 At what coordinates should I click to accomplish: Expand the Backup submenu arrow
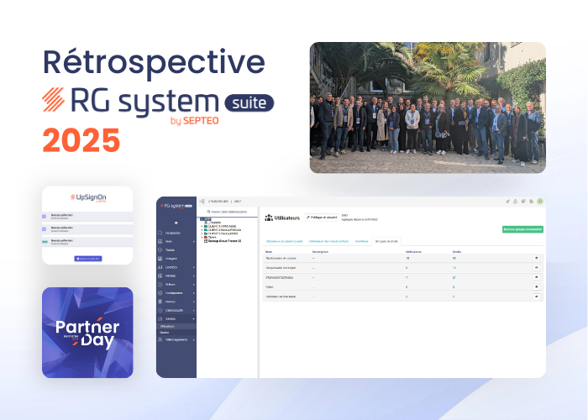(x=194, y=302)
